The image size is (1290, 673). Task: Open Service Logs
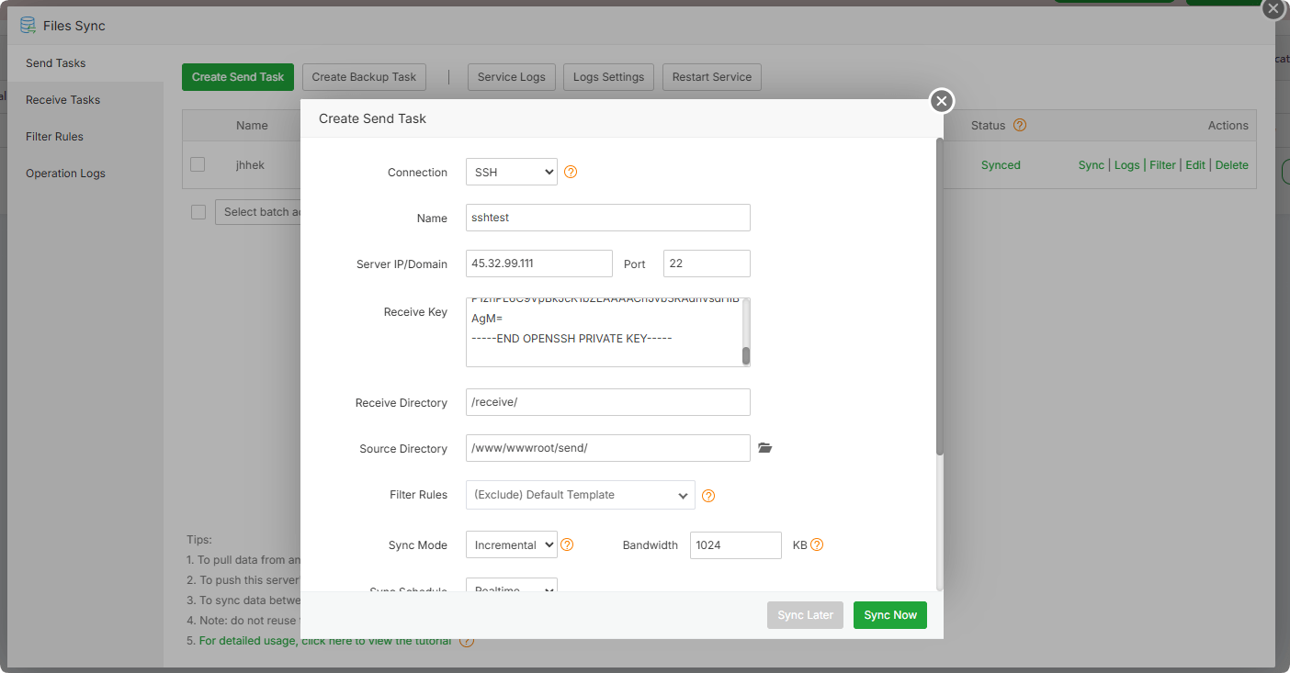tap(512, 77)
